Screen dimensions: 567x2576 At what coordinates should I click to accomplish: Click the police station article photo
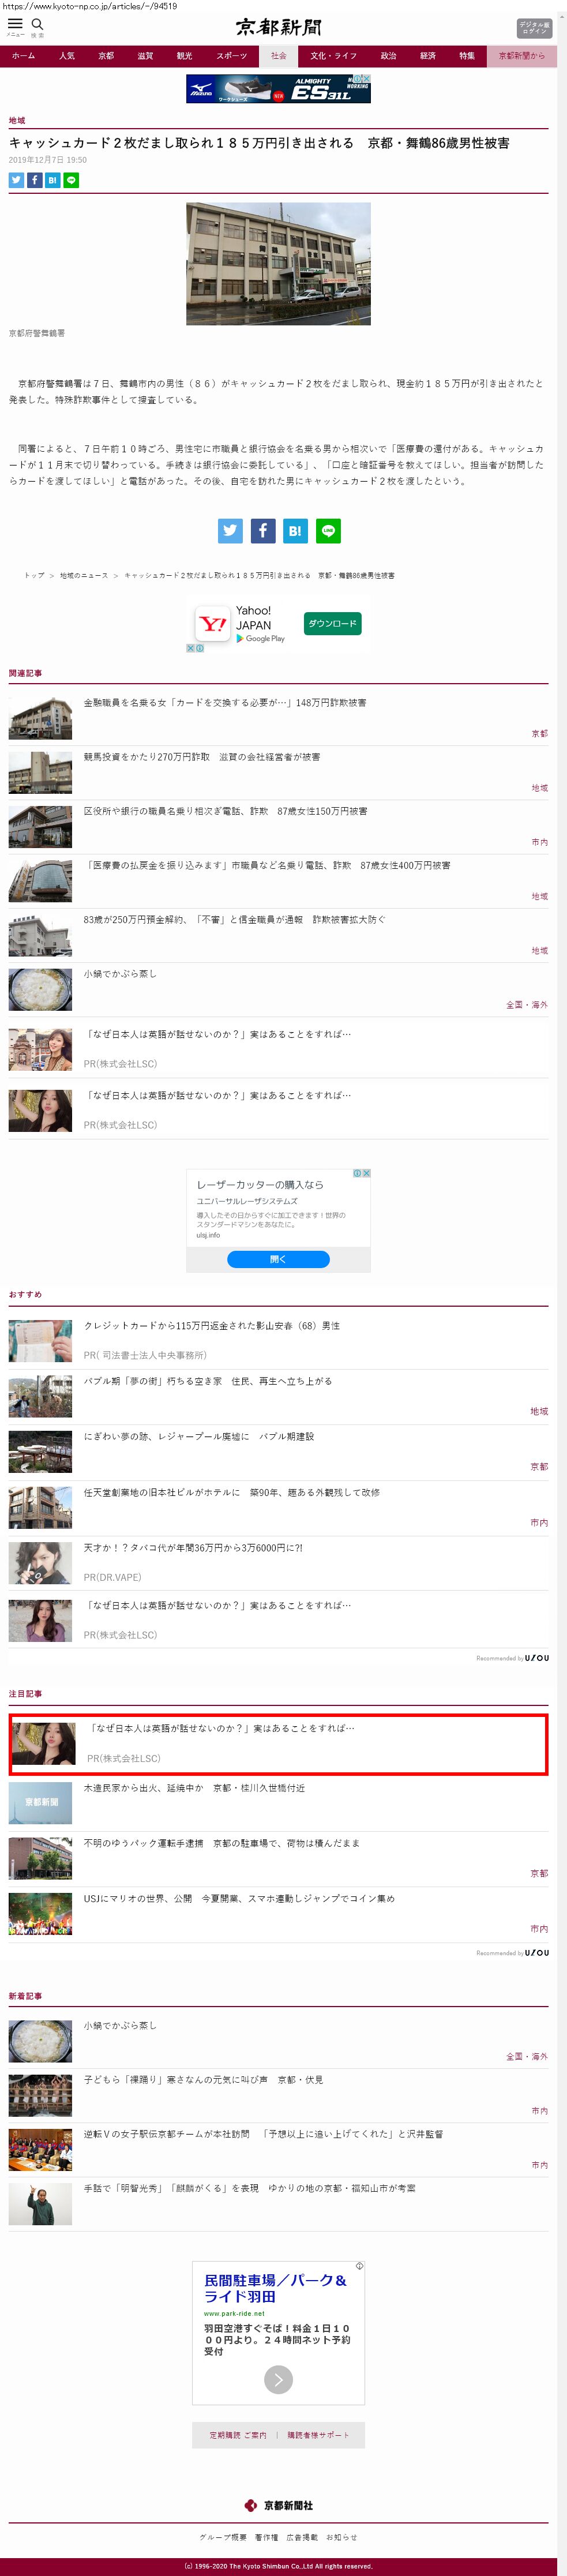click(x=278, y=263)
